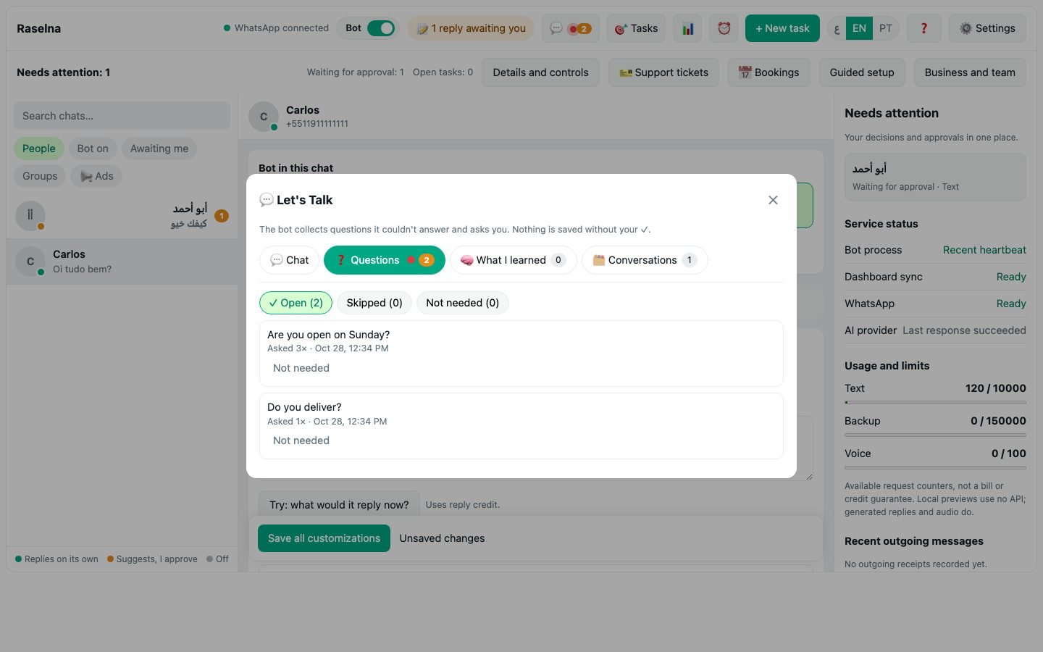Click 'Last response succeeded' AI provider status
1043x652 pixels.
964,330
